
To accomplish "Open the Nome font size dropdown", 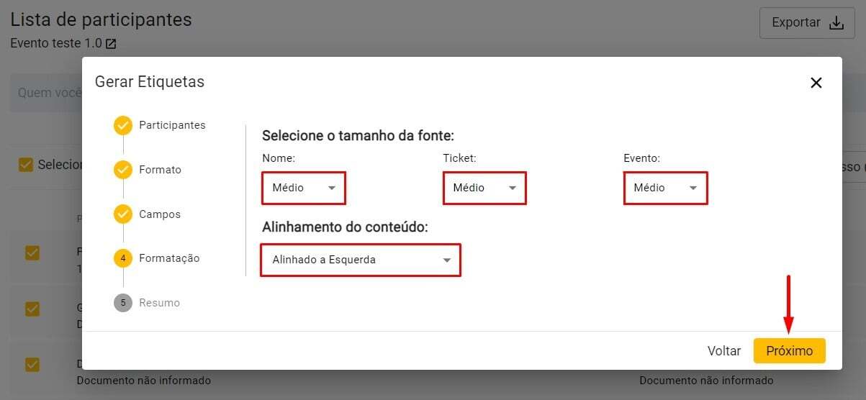I will 304,188.
